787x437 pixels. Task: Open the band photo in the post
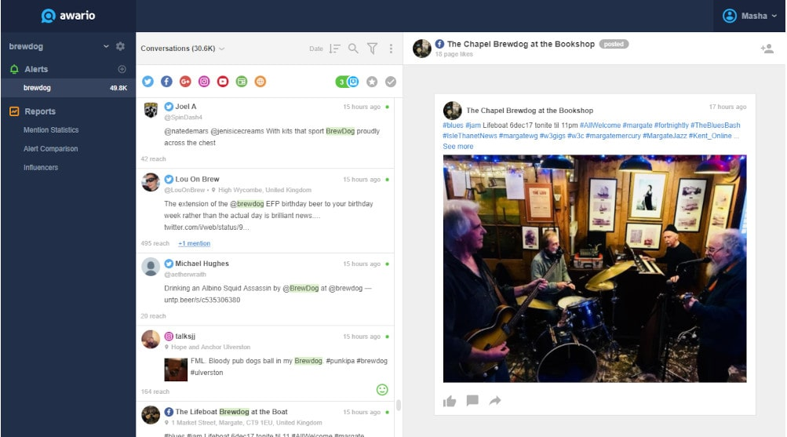tap(594, 268)
